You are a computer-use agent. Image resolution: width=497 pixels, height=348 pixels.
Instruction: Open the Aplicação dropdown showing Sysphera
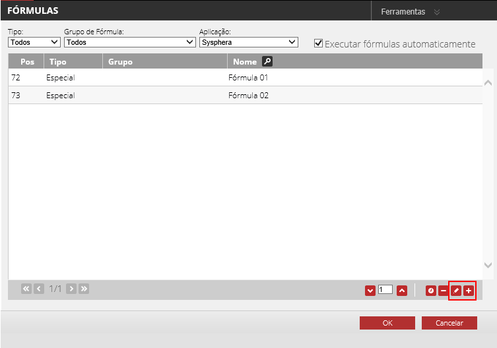click(x=249, y=42)
